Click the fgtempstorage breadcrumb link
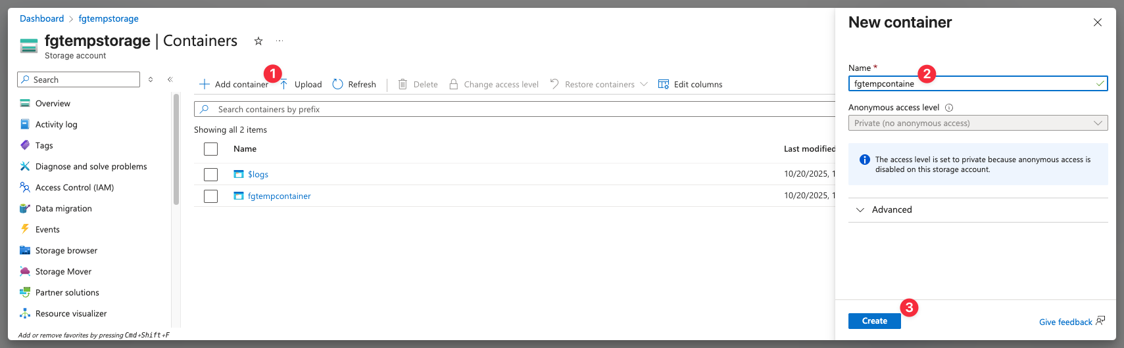This screenshot has width=1124, height=348. point(109,18)
